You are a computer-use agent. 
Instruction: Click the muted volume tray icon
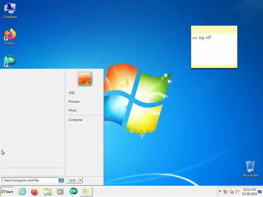tap(232, 191)
